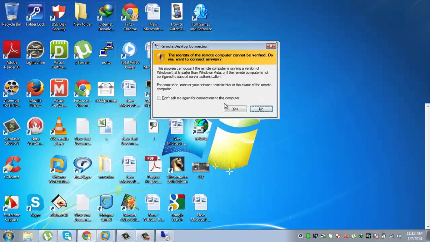Switch to Remote Desktop Connection in taskbar
This screenshot has height=242, width=430.
point(165,236)
